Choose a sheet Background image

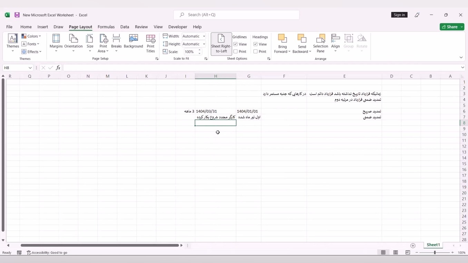(133, 41)
